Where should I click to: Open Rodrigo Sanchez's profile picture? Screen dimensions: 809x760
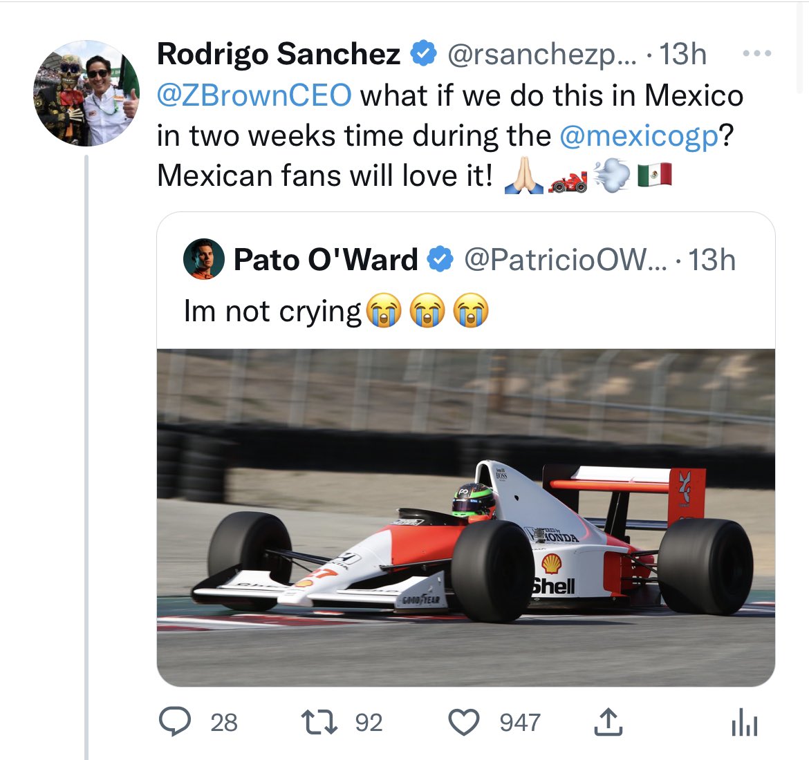tap(86, 93)
